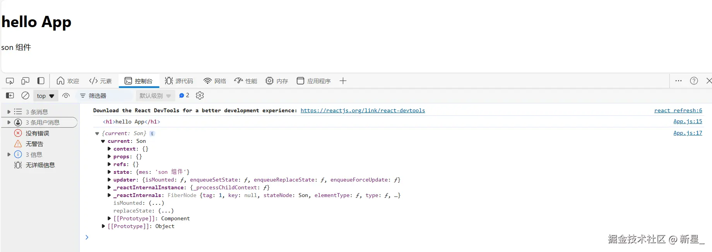The width and height of the screenshot is (712, 252).
Task: Open source link react_refresh:6
Action: click(x=678, y=110)
